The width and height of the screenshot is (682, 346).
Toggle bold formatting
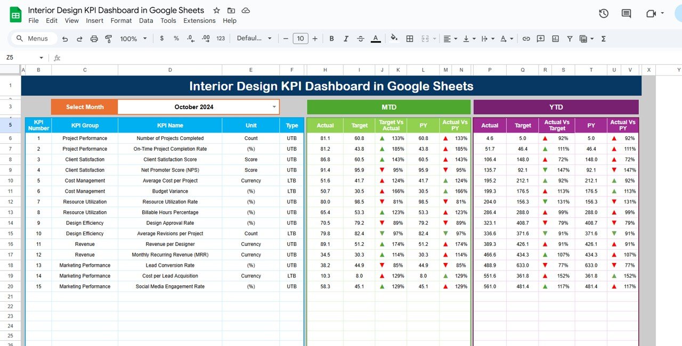pyautogui.click(x=331, y=39)
